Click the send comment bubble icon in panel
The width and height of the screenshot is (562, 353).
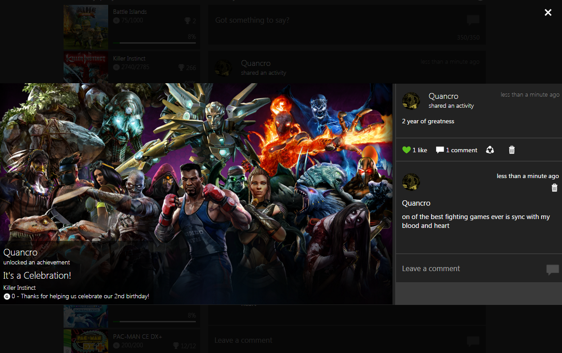tap(553, 269)
